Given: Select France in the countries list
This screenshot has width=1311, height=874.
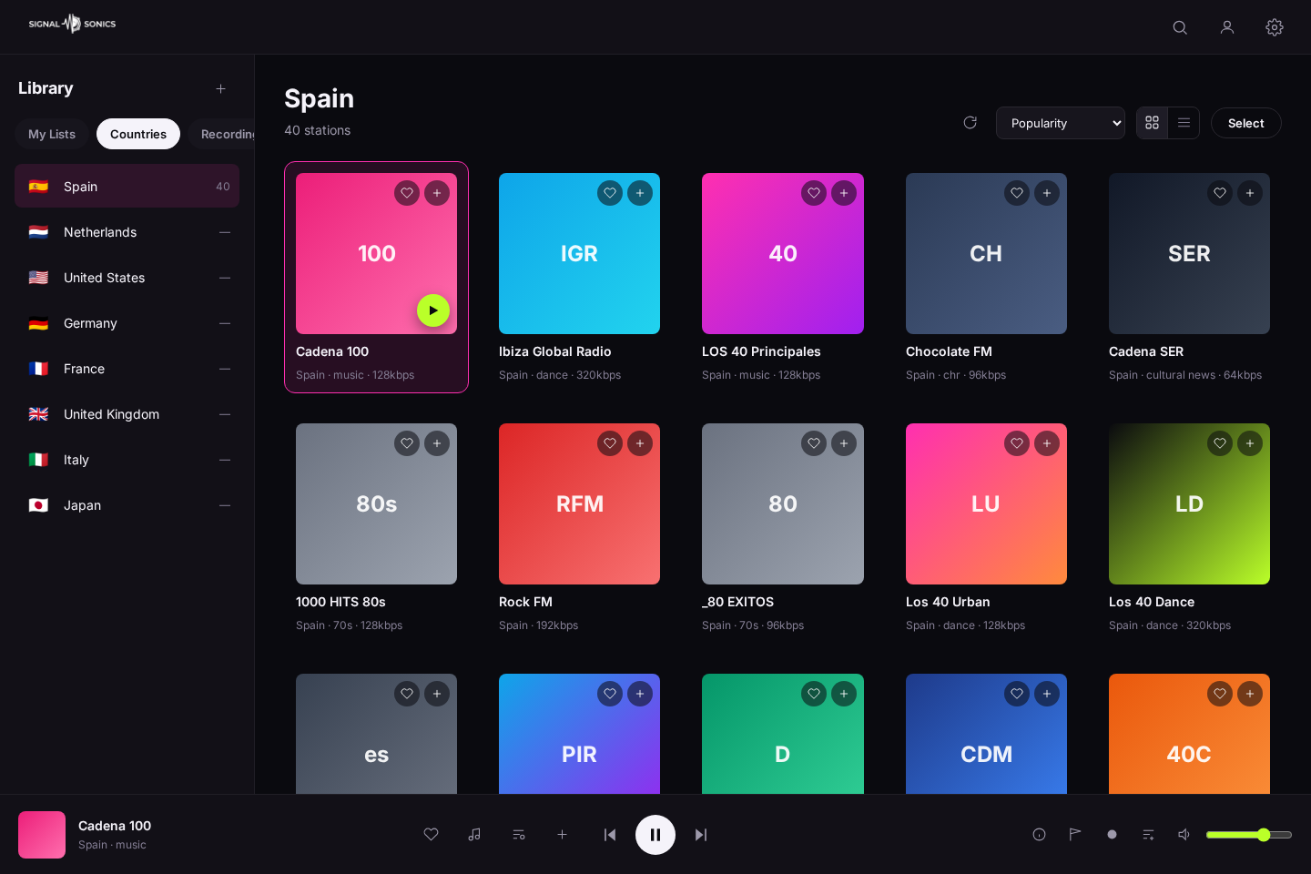Looking at the screenshot, I should tap(127, 369).
